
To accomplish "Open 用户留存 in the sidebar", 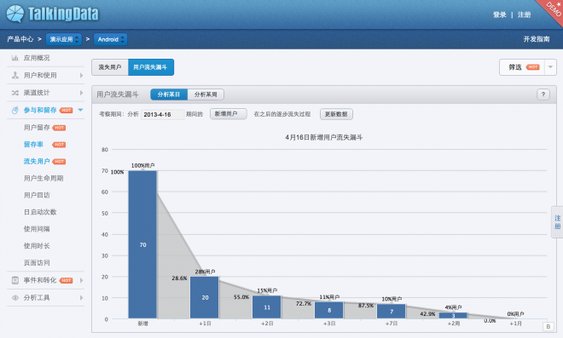I will [x=37, y=127].
